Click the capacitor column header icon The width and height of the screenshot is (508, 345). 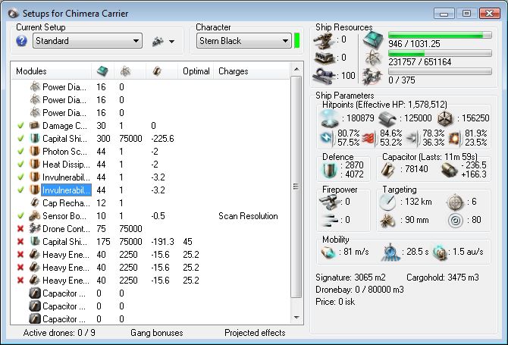click(157, 71)
